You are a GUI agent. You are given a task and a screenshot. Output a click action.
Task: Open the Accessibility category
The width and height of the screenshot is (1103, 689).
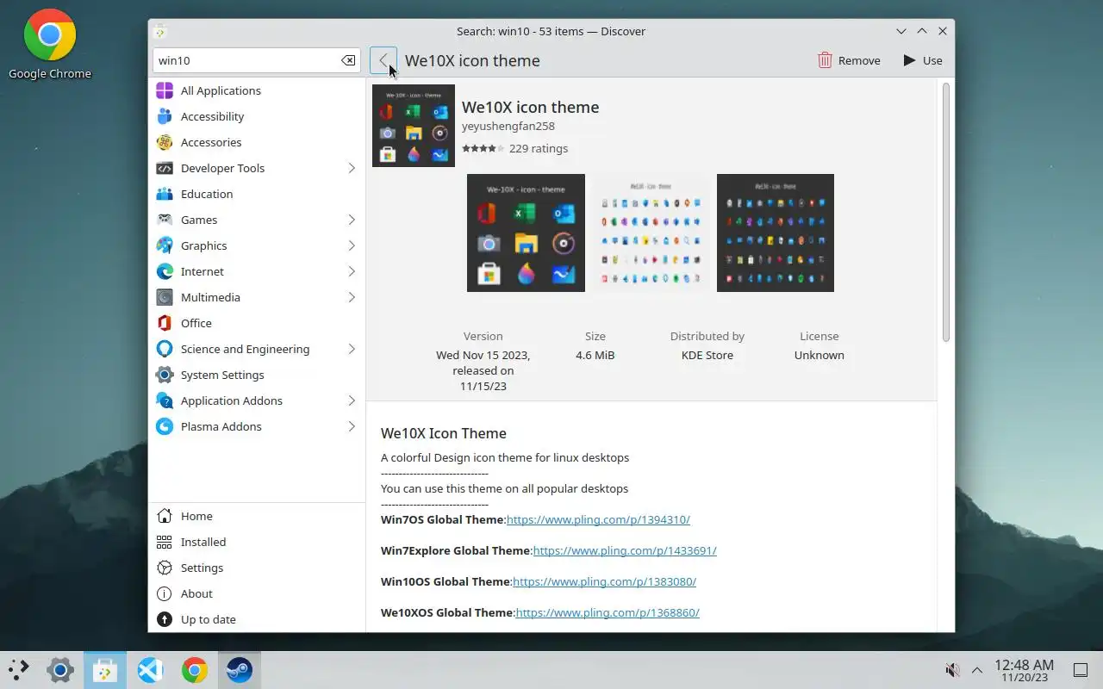point(257,116)
